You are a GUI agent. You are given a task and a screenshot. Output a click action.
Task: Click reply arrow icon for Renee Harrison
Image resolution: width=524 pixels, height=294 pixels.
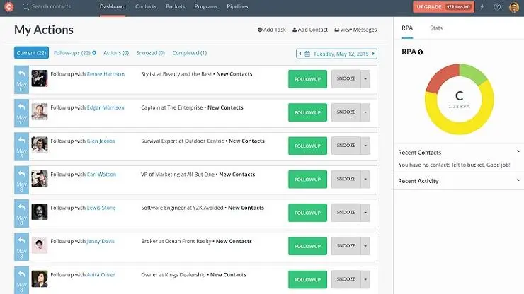(22, 73)
